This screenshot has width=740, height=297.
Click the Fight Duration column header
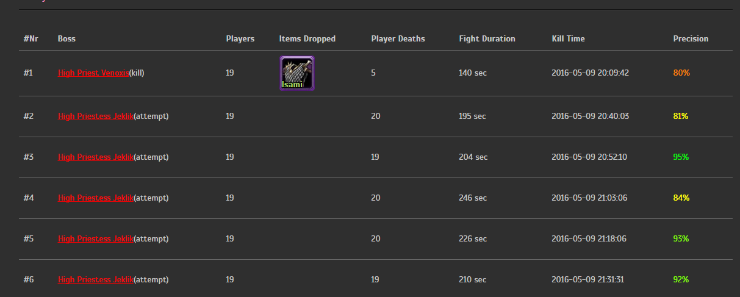[x=487, y=38]
